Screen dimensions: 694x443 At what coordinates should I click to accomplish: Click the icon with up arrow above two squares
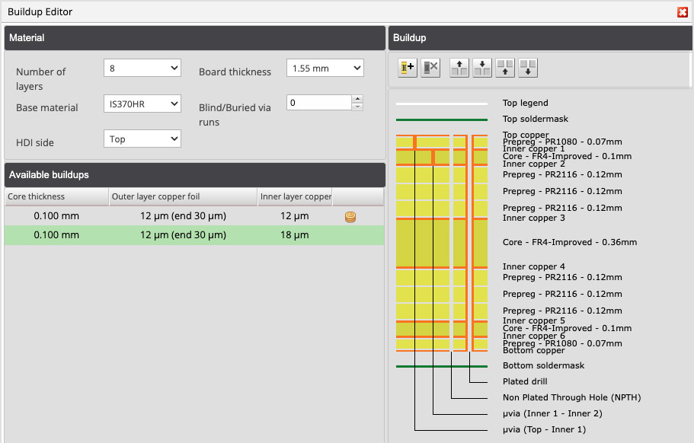459,68
